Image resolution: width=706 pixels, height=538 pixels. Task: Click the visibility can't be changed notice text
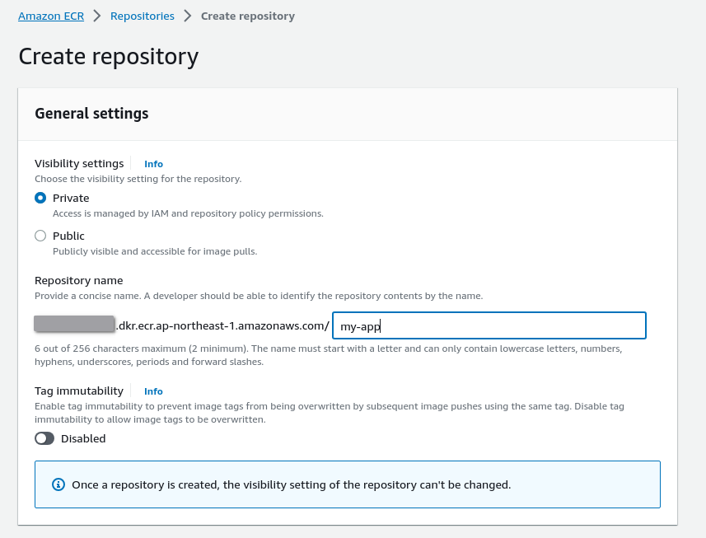coord(292,484)
